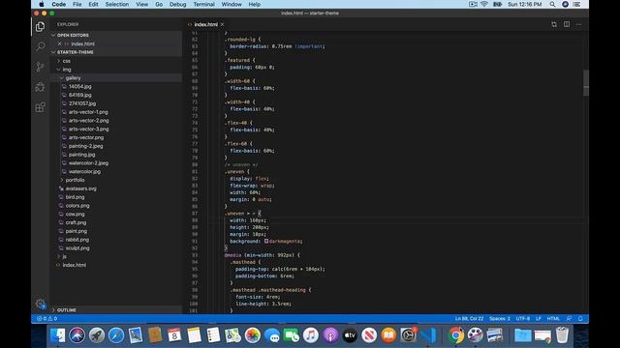Open the Explorer view in activity bar
This screenshot has width=620, height=348.
[x=40, y=26]
